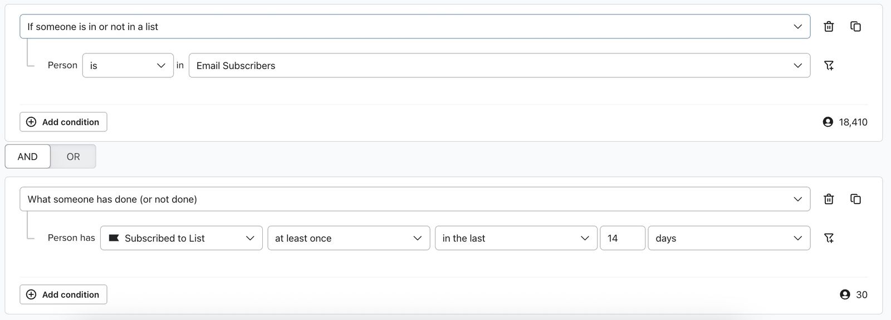Switch to the OR operator
The width and height of the screenshot is (891, 320).
pos(73,156)
